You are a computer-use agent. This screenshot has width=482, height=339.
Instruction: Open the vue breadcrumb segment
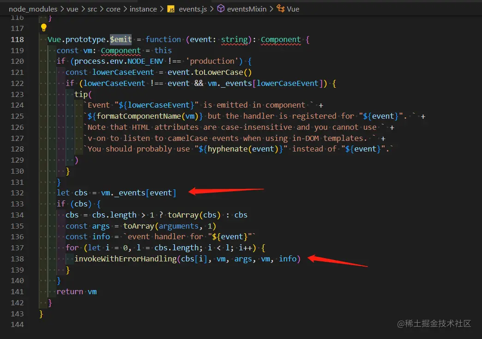coord(72,9)
